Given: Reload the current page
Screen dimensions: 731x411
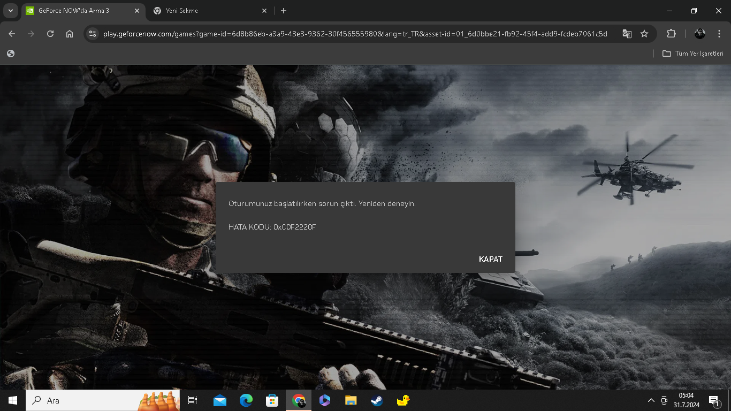Looking at the screenshot, I should tap(50, 34).
